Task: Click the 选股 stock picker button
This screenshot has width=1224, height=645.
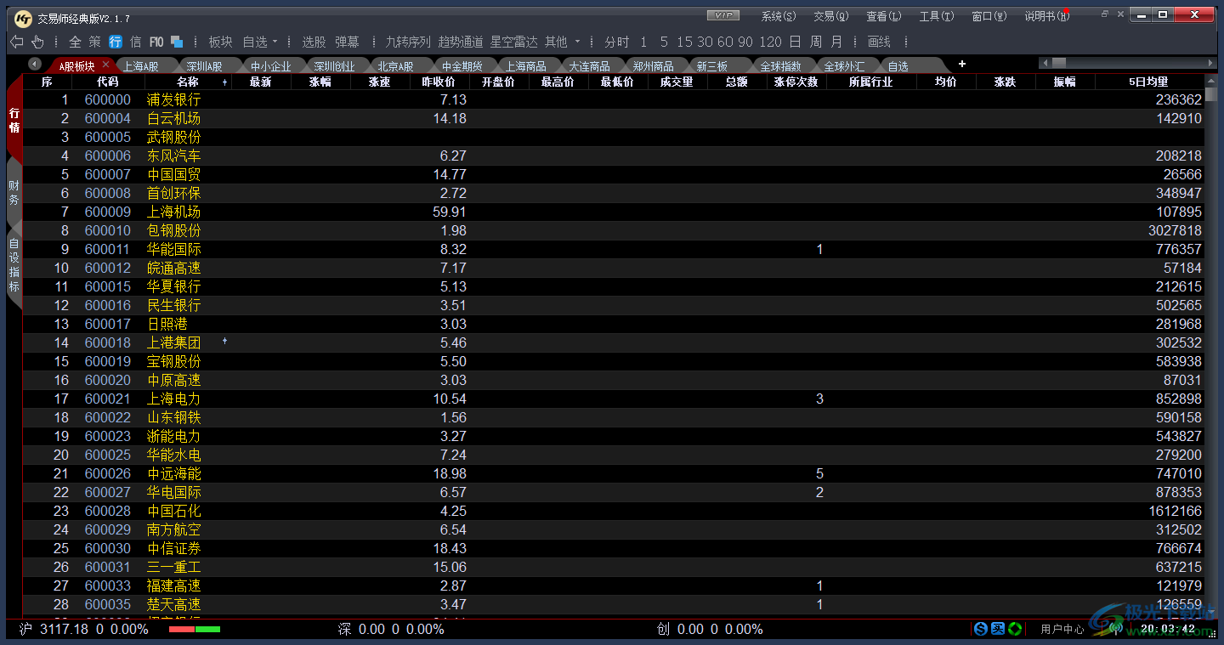Action: [x=314, y=42]
